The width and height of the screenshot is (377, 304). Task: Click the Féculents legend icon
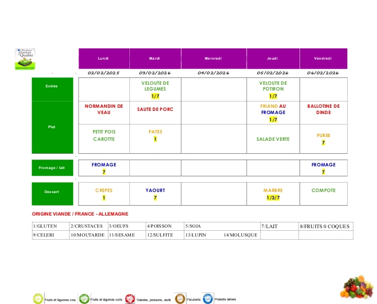[180, 298]
